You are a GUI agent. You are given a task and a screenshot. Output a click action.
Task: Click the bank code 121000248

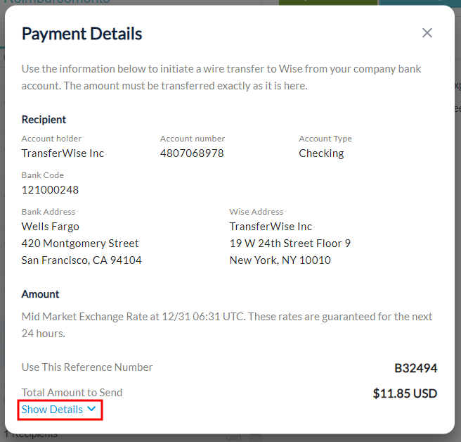click(x=50, y=190)
